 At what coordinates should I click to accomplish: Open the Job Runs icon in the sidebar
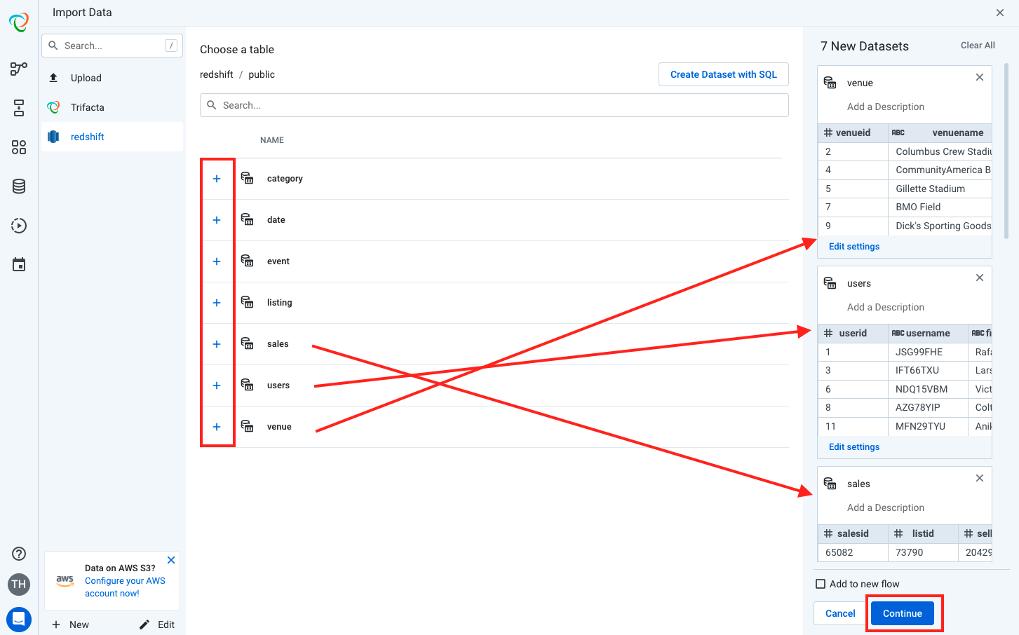click(x=18, y=225)
